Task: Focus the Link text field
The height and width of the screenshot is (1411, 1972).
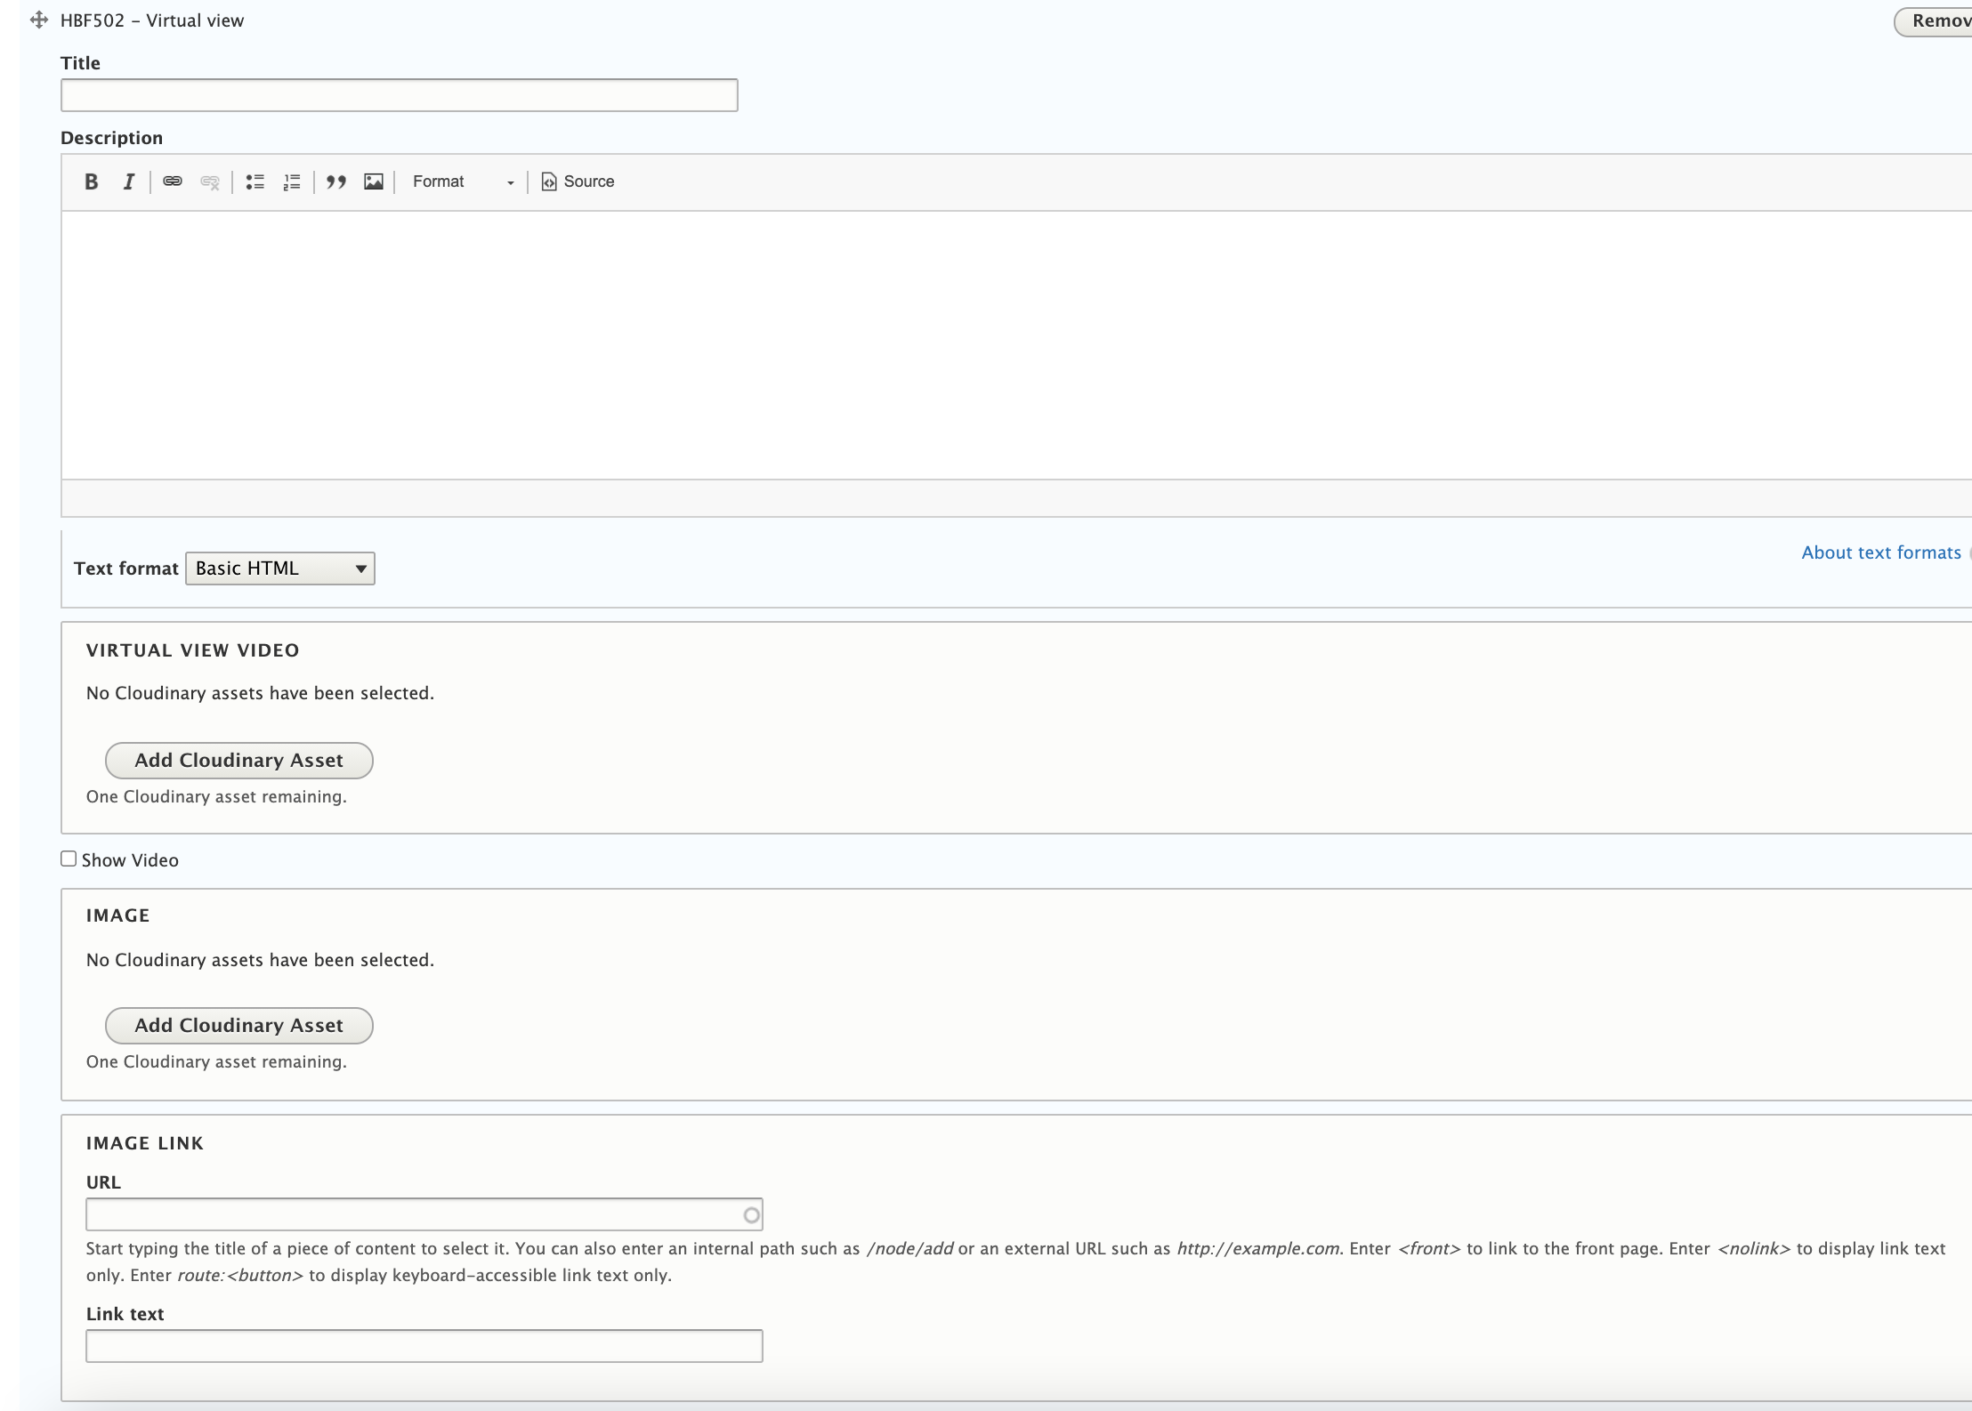Action: click(x=424, y=1346)
